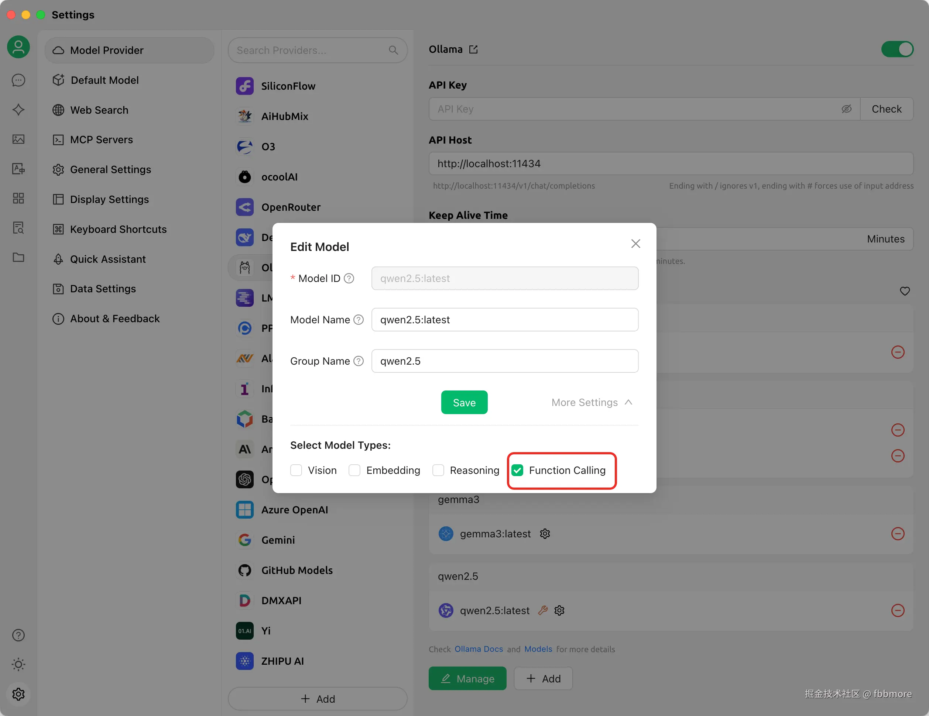Enable the Reasoning model type checkbox

[x=438, y=470]
